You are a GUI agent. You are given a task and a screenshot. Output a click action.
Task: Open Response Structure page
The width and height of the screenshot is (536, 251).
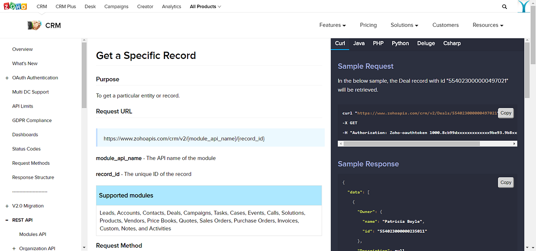(33, 178)
